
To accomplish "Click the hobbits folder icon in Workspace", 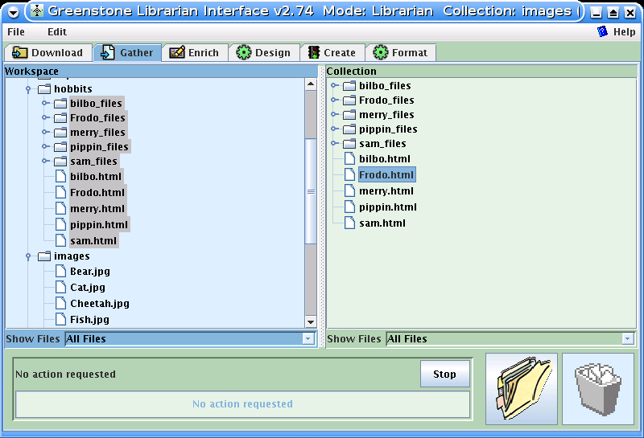I will click(44, 88).
